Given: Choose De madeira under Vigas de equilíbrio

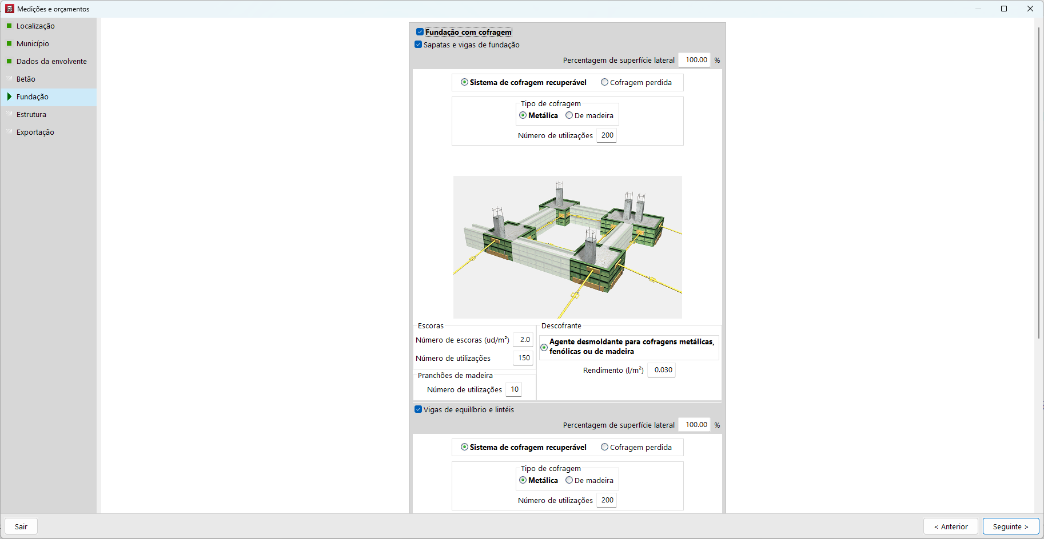Looking at the screenshot, I should point(569,480).
